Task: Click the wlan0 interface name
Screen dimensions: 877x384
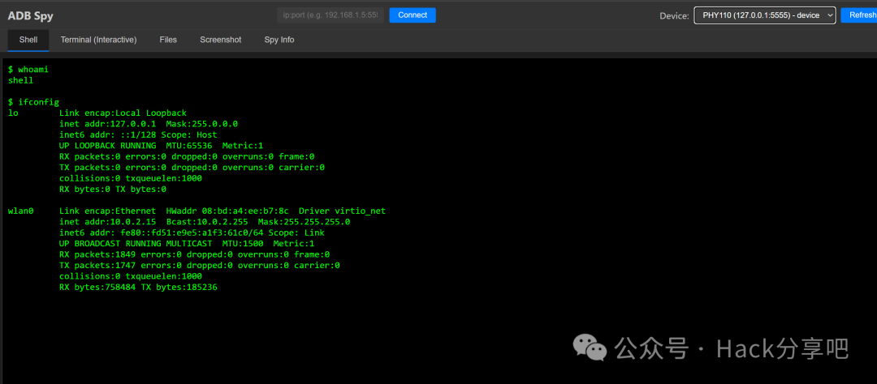Action: click(21, 211)
